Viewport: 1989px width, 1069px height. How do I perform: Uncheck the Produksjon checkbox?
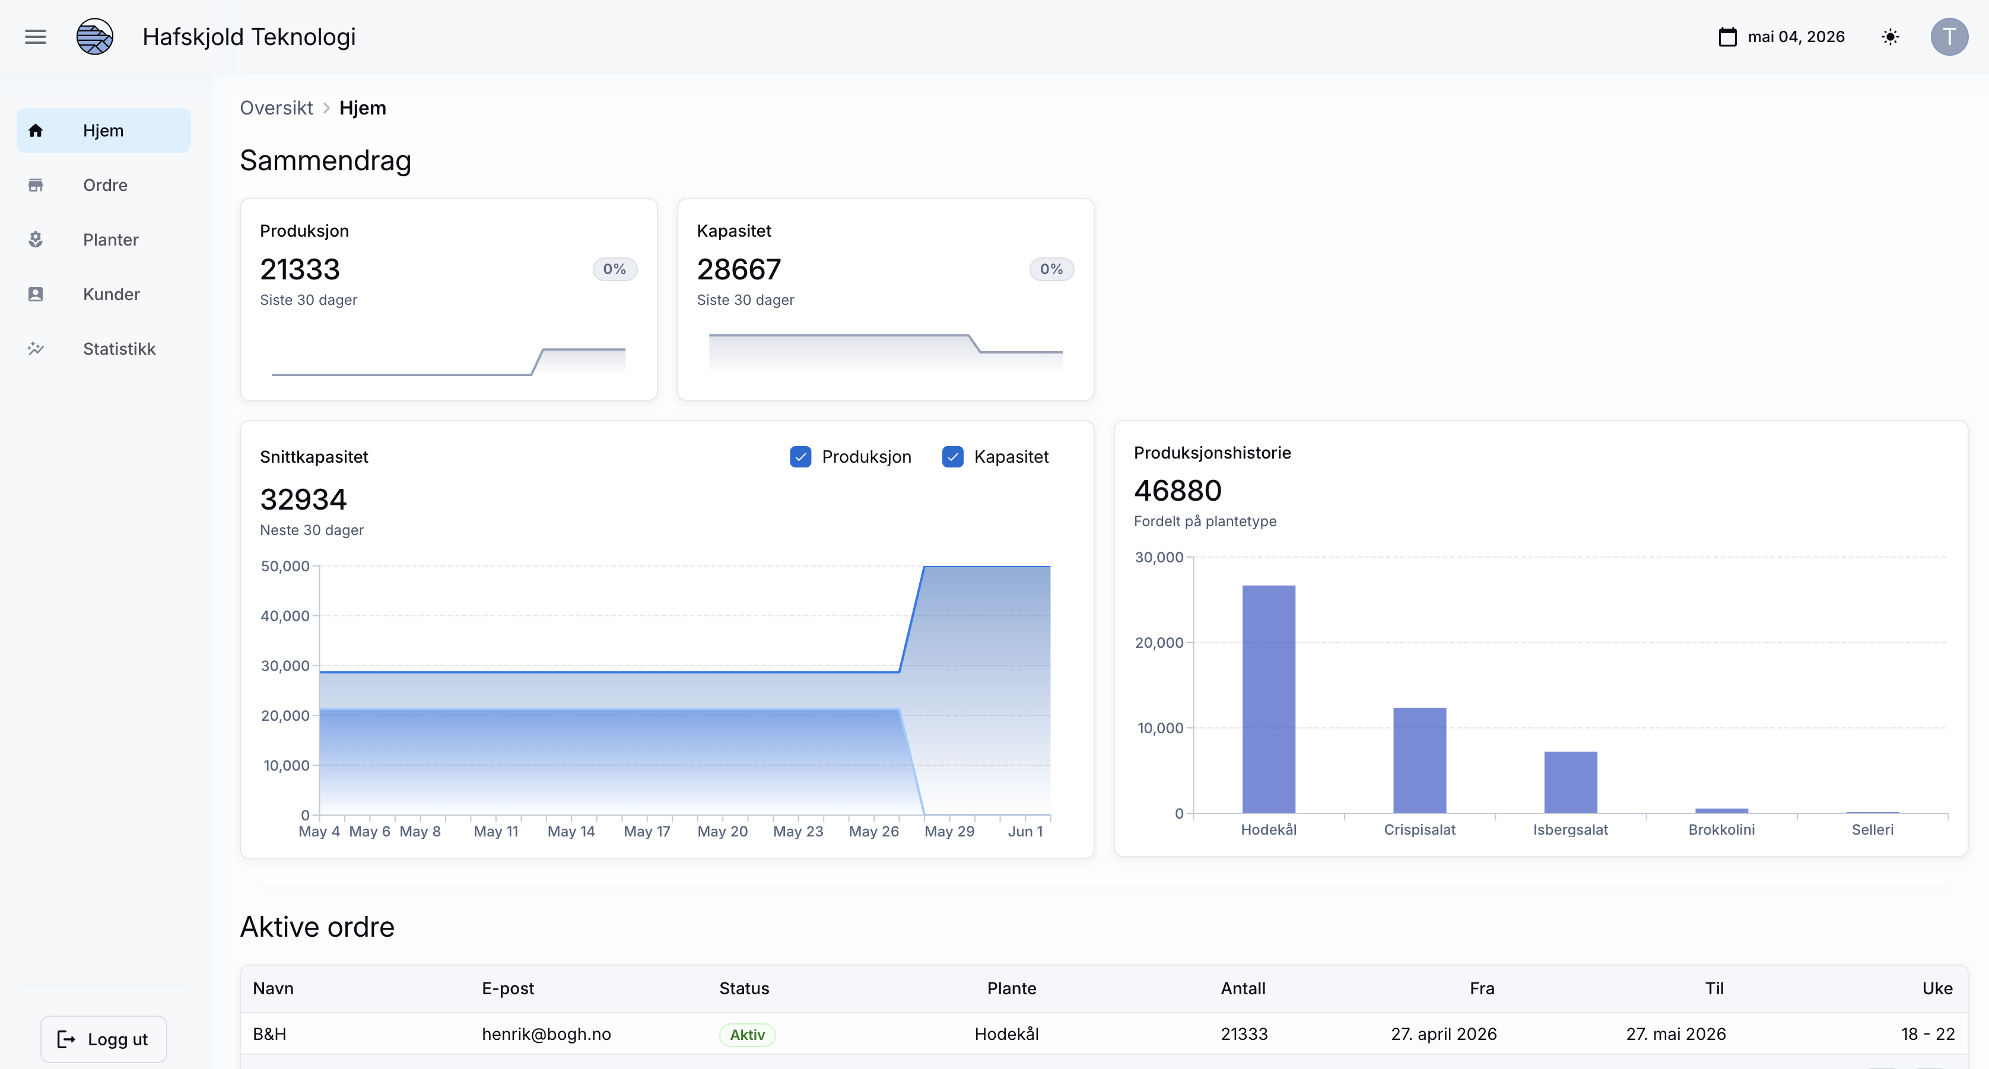800,457
